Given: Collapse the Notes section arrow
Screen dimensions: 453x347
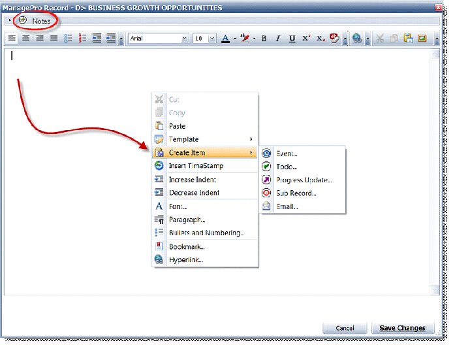Looking at the screenshot, I should [10, 20].
